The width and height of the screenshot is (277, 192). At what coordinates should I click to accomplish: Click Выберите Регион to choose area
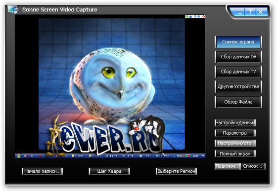point(176,171)
